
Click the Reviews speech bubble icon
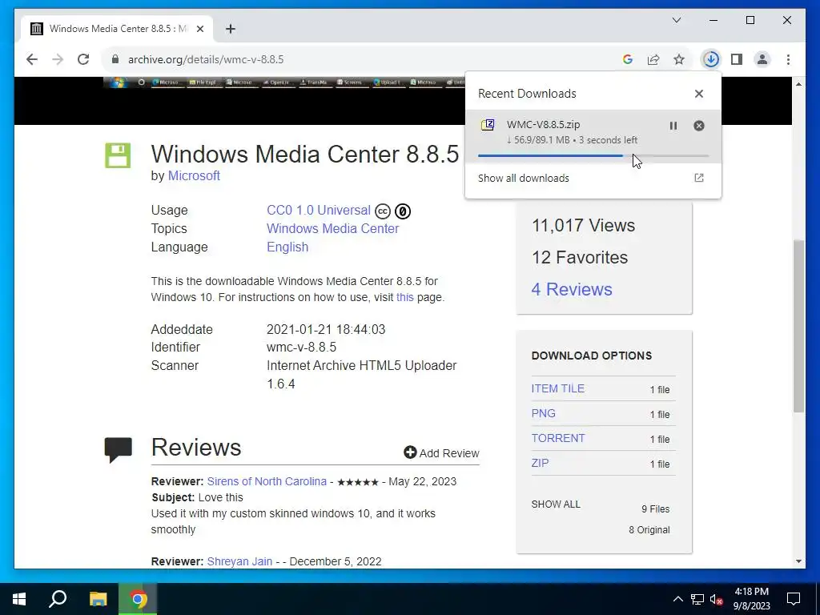[x=119, y=450]
